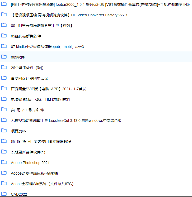
Task: Click folder icon beside 项目资料
Action: pos(4,131)
